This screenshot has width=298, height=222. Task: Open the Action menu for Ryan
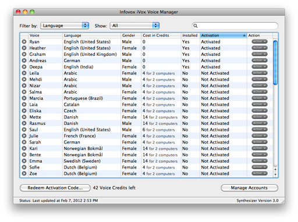[x=260, y=41]
